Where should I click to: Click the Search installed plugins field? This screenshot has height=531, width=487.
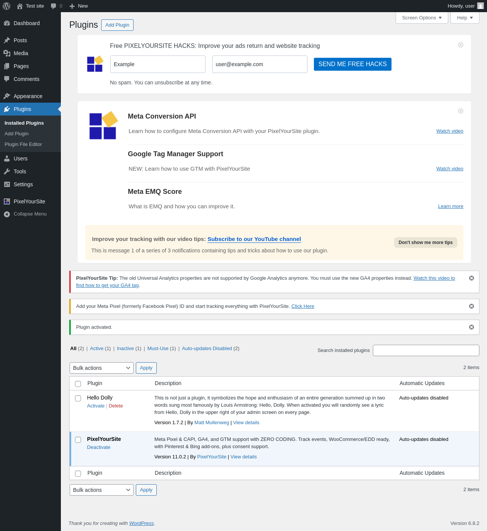coord(426,350)
